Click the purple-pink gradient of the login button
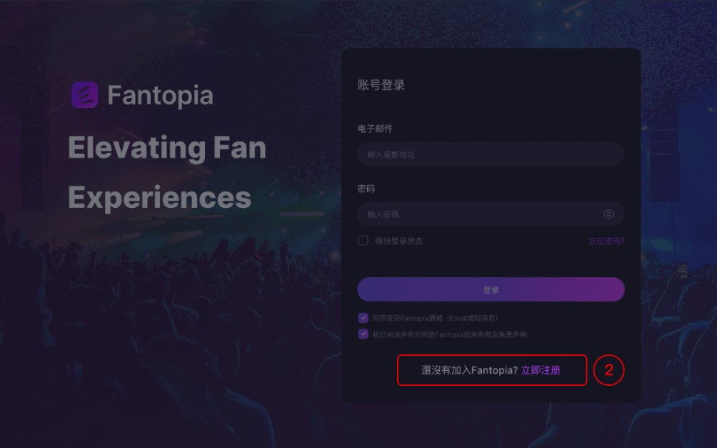Viewport: 717px width, 448px height. click(x=490, y=289)
